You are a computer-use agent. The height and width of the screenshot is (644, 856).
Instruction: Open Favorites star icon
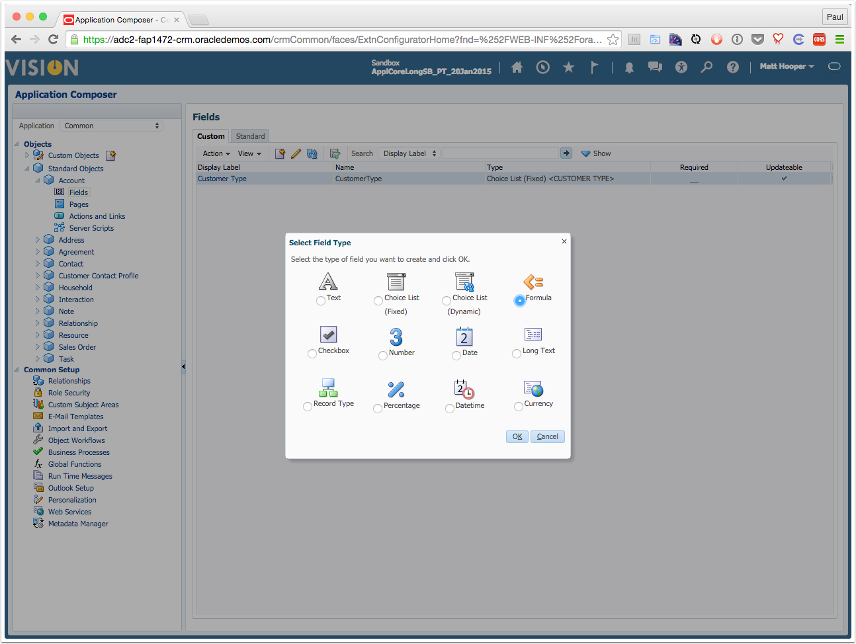pyautogui.click(x=568, y=67)
